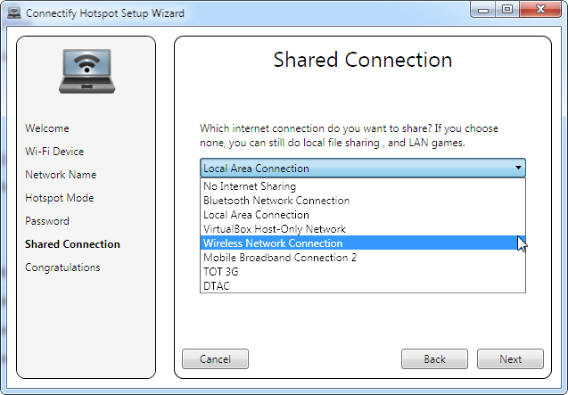Select VirtualBox Host-Only Network entry
The image size is (568, 395).
(363, 228)
